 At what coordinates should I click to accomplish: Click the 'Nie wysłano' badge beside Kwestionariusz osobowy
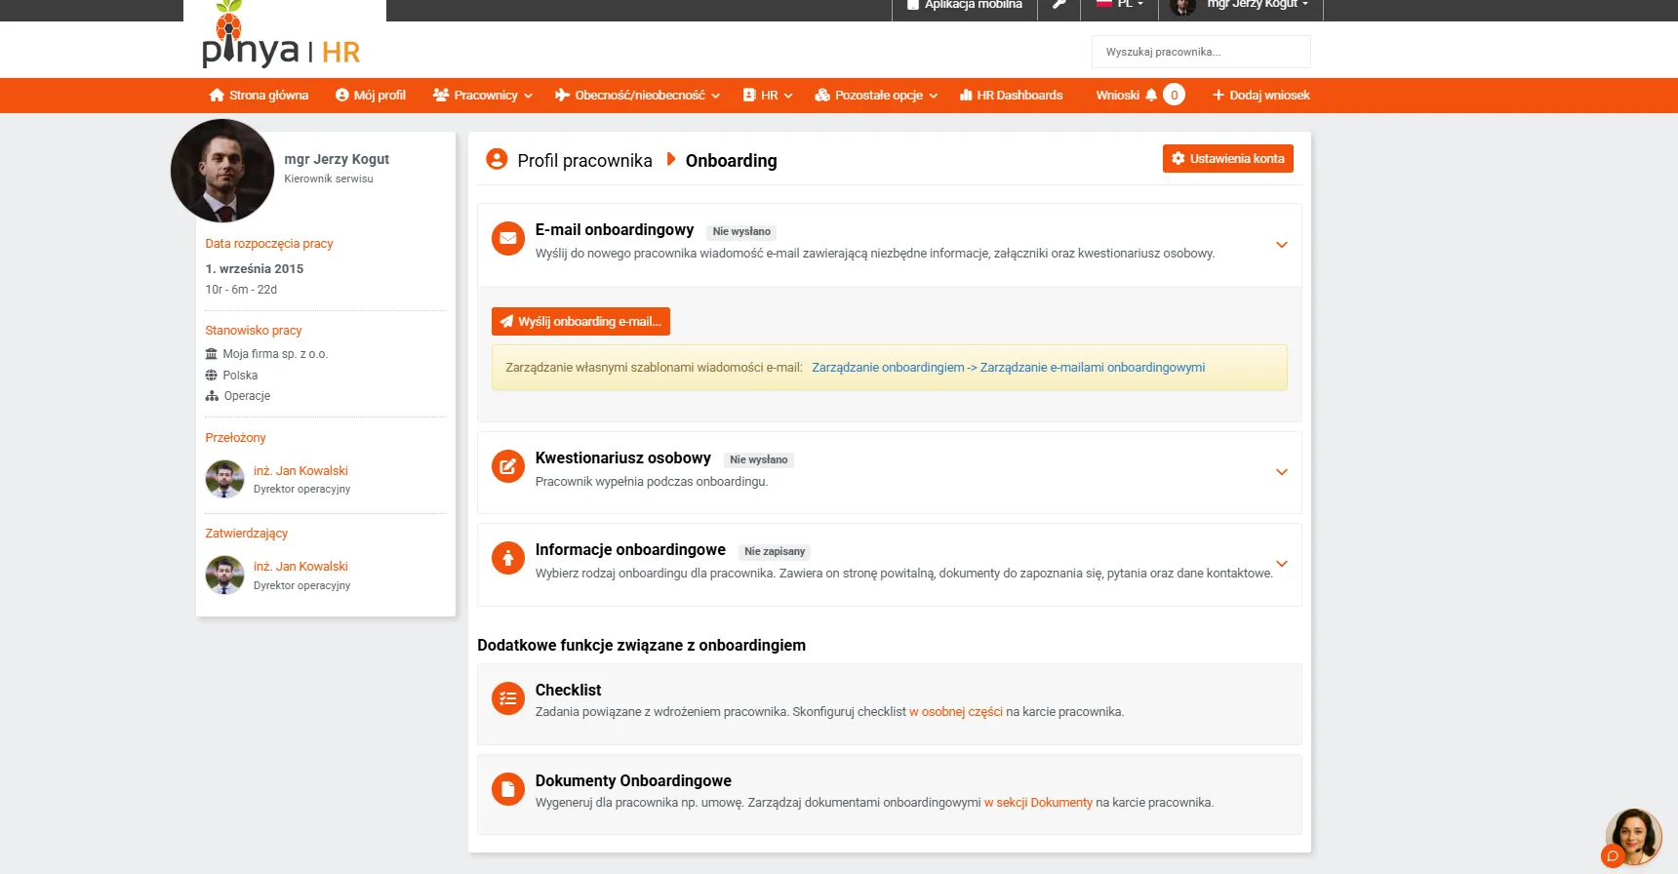(x=759, y=459)
